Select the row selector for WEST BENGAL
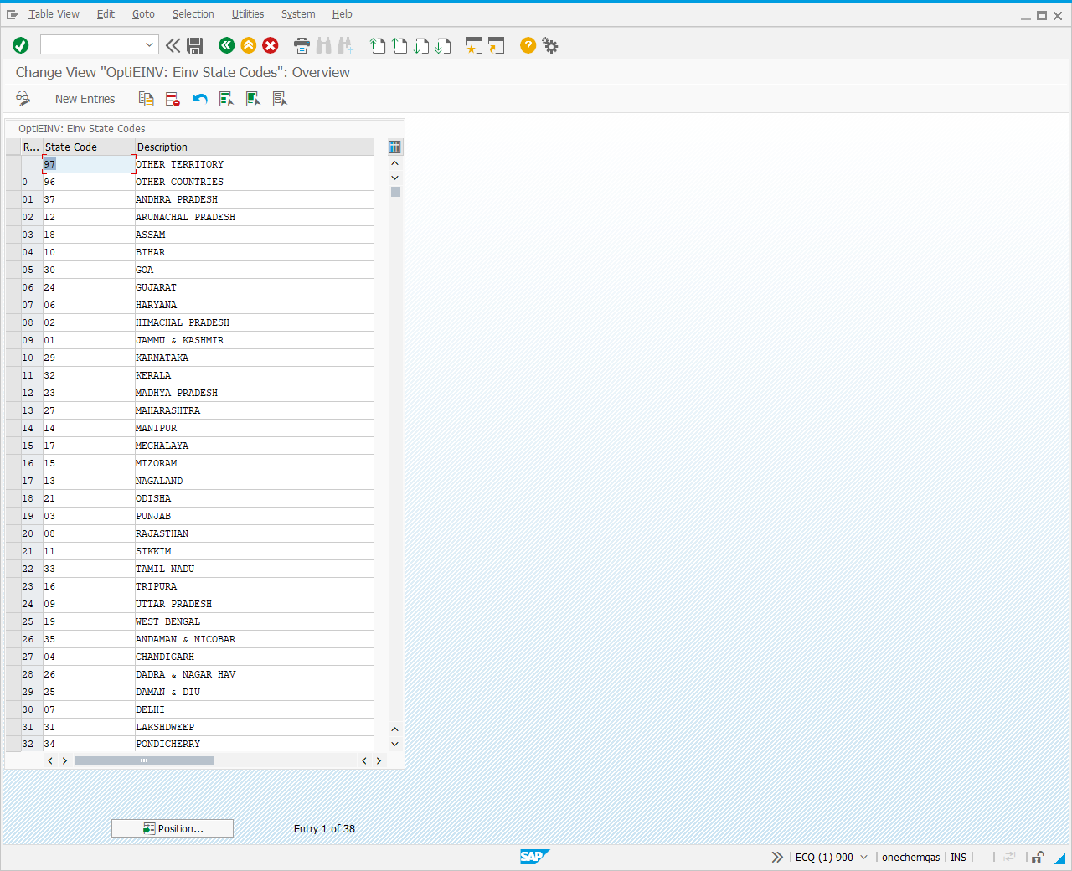The width and height of the screenshot is (1072, 871). [x=13, y=621]
